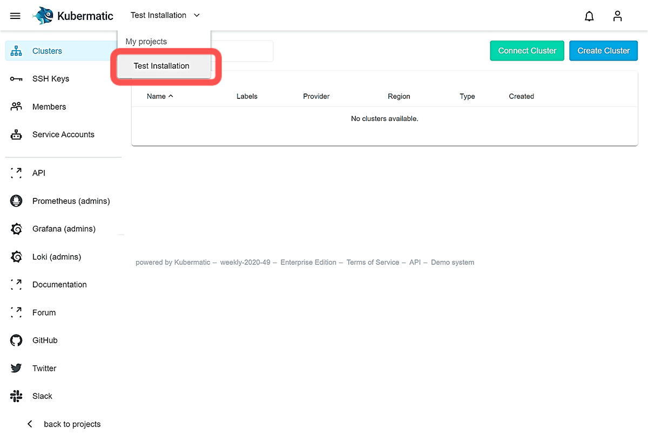Open the user account icon
Image resolution: width=648 pixels, height=434 pixels.
coord(617,16)
